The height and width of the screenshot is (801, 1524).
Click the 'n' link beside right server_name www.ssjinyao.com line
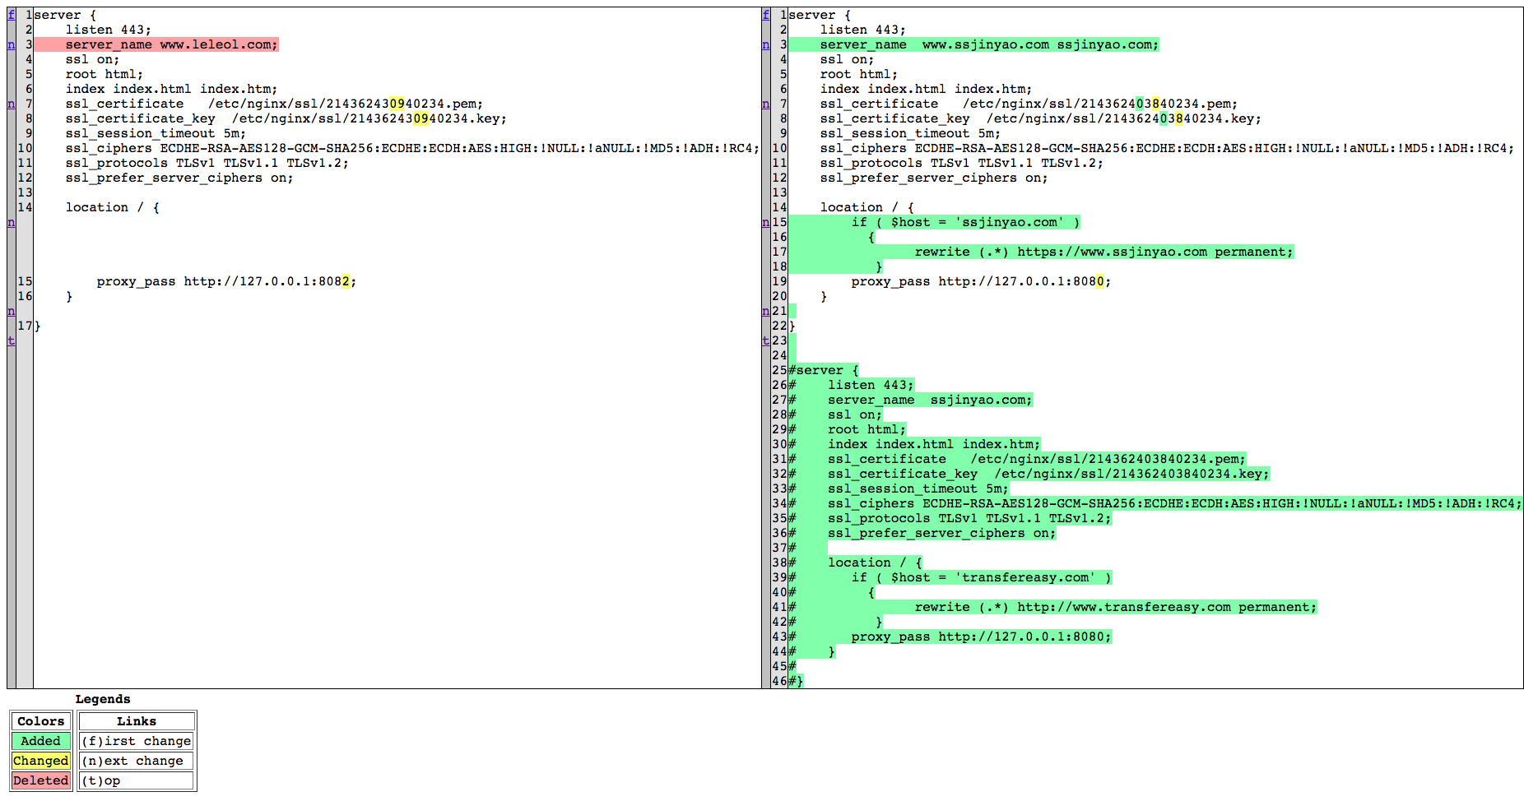point(766,44)
